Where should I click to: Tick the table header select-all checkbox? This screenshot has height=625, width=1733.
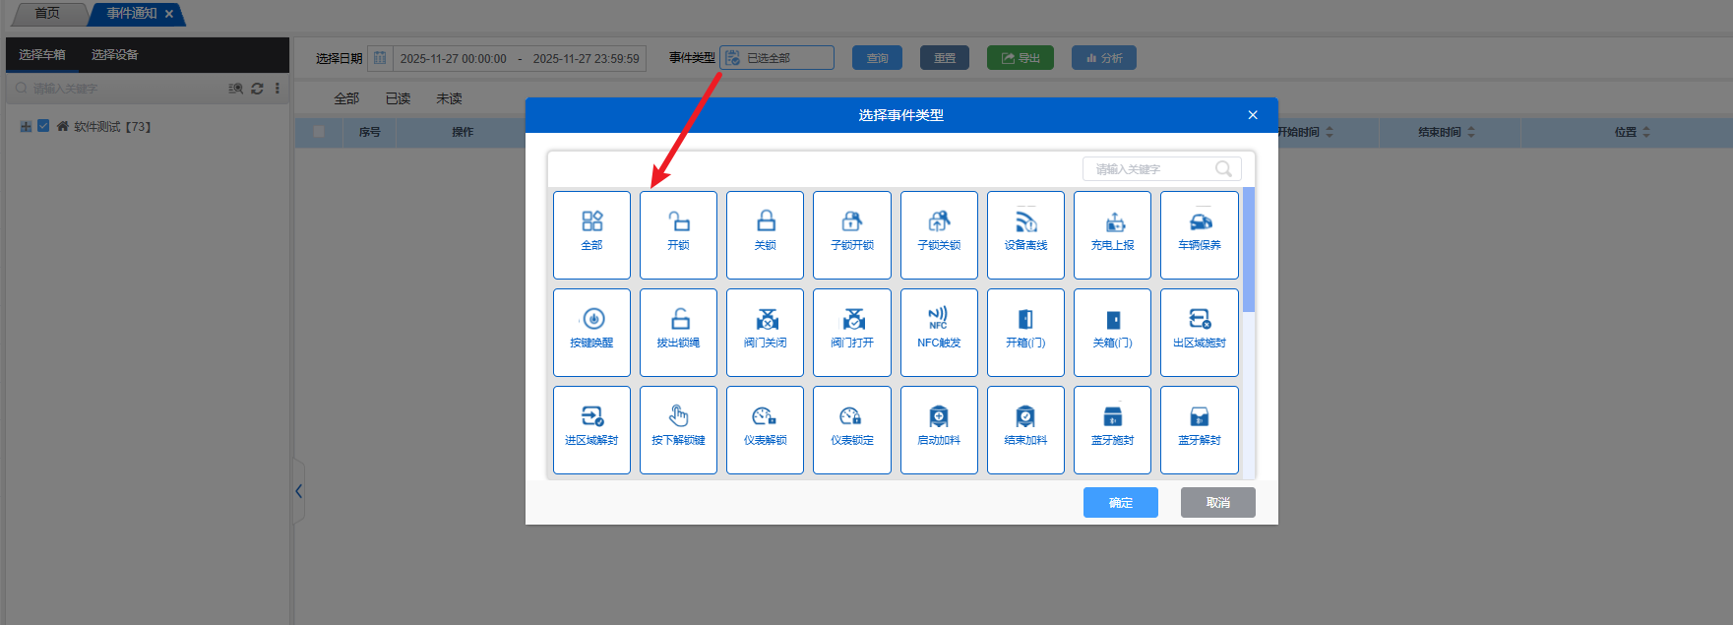(319, 132)
